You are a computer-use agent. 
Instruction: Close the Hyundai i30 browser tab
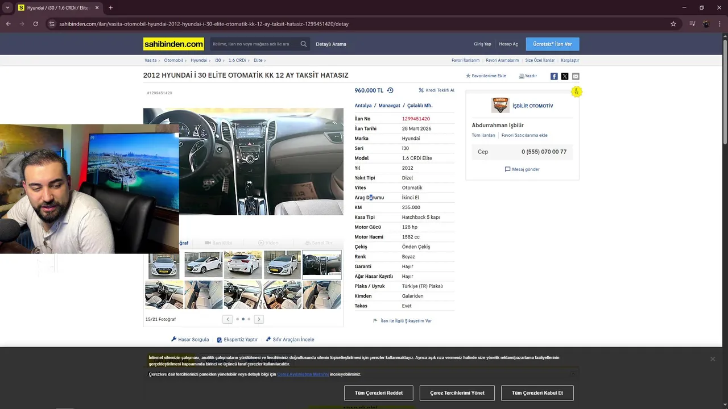pos(97,8)
